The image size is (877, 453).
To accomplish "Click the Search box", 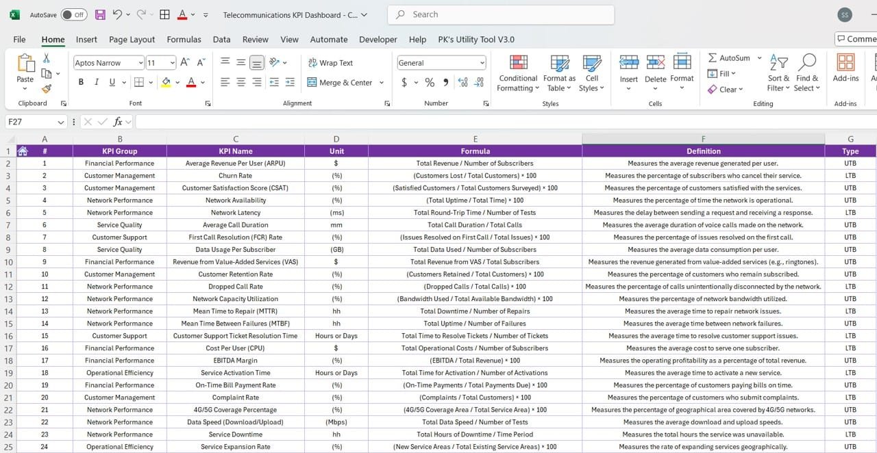I will click(x=501, y=14).
